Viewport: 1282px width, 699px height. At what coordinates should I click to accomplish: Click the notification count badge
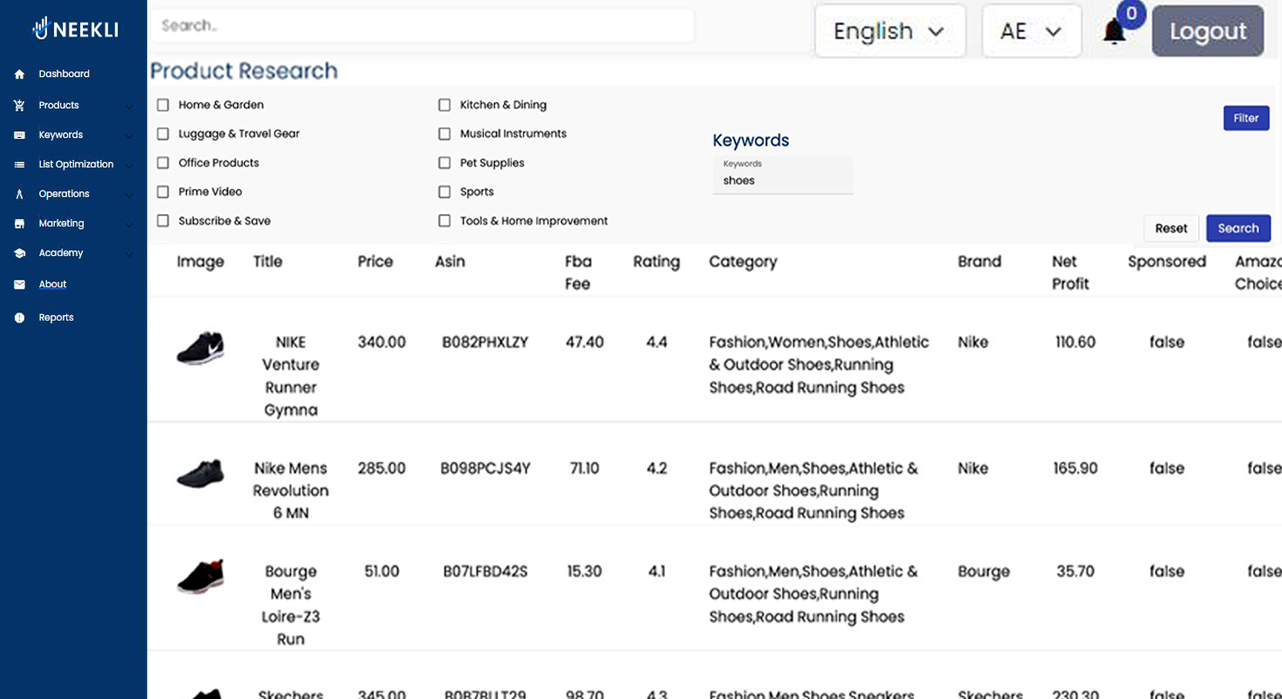pos(1131,14)
